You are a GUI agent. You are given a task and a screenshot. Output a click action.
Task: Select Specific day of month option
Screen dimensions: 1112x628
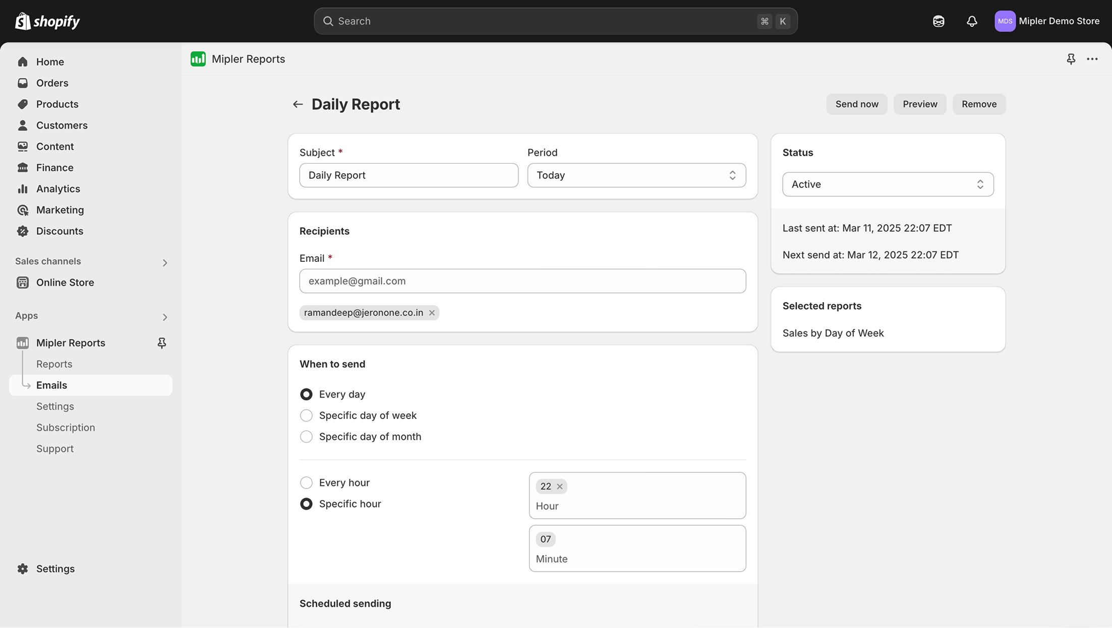pos(306,437)
